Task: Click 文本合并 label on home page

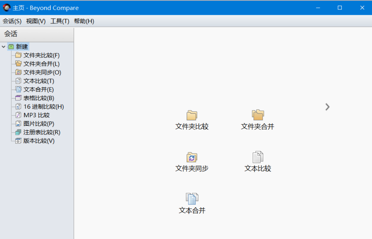Action: click(192, 211)
